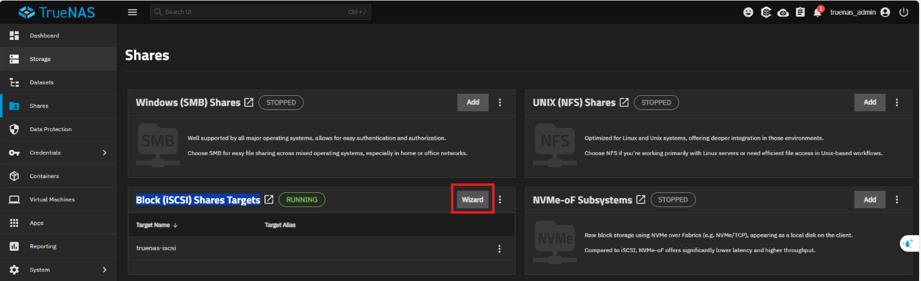Click the Windows (SMB) Shares title
The width and height of the screenshot is (921, 281).
(x=188, y=102)
